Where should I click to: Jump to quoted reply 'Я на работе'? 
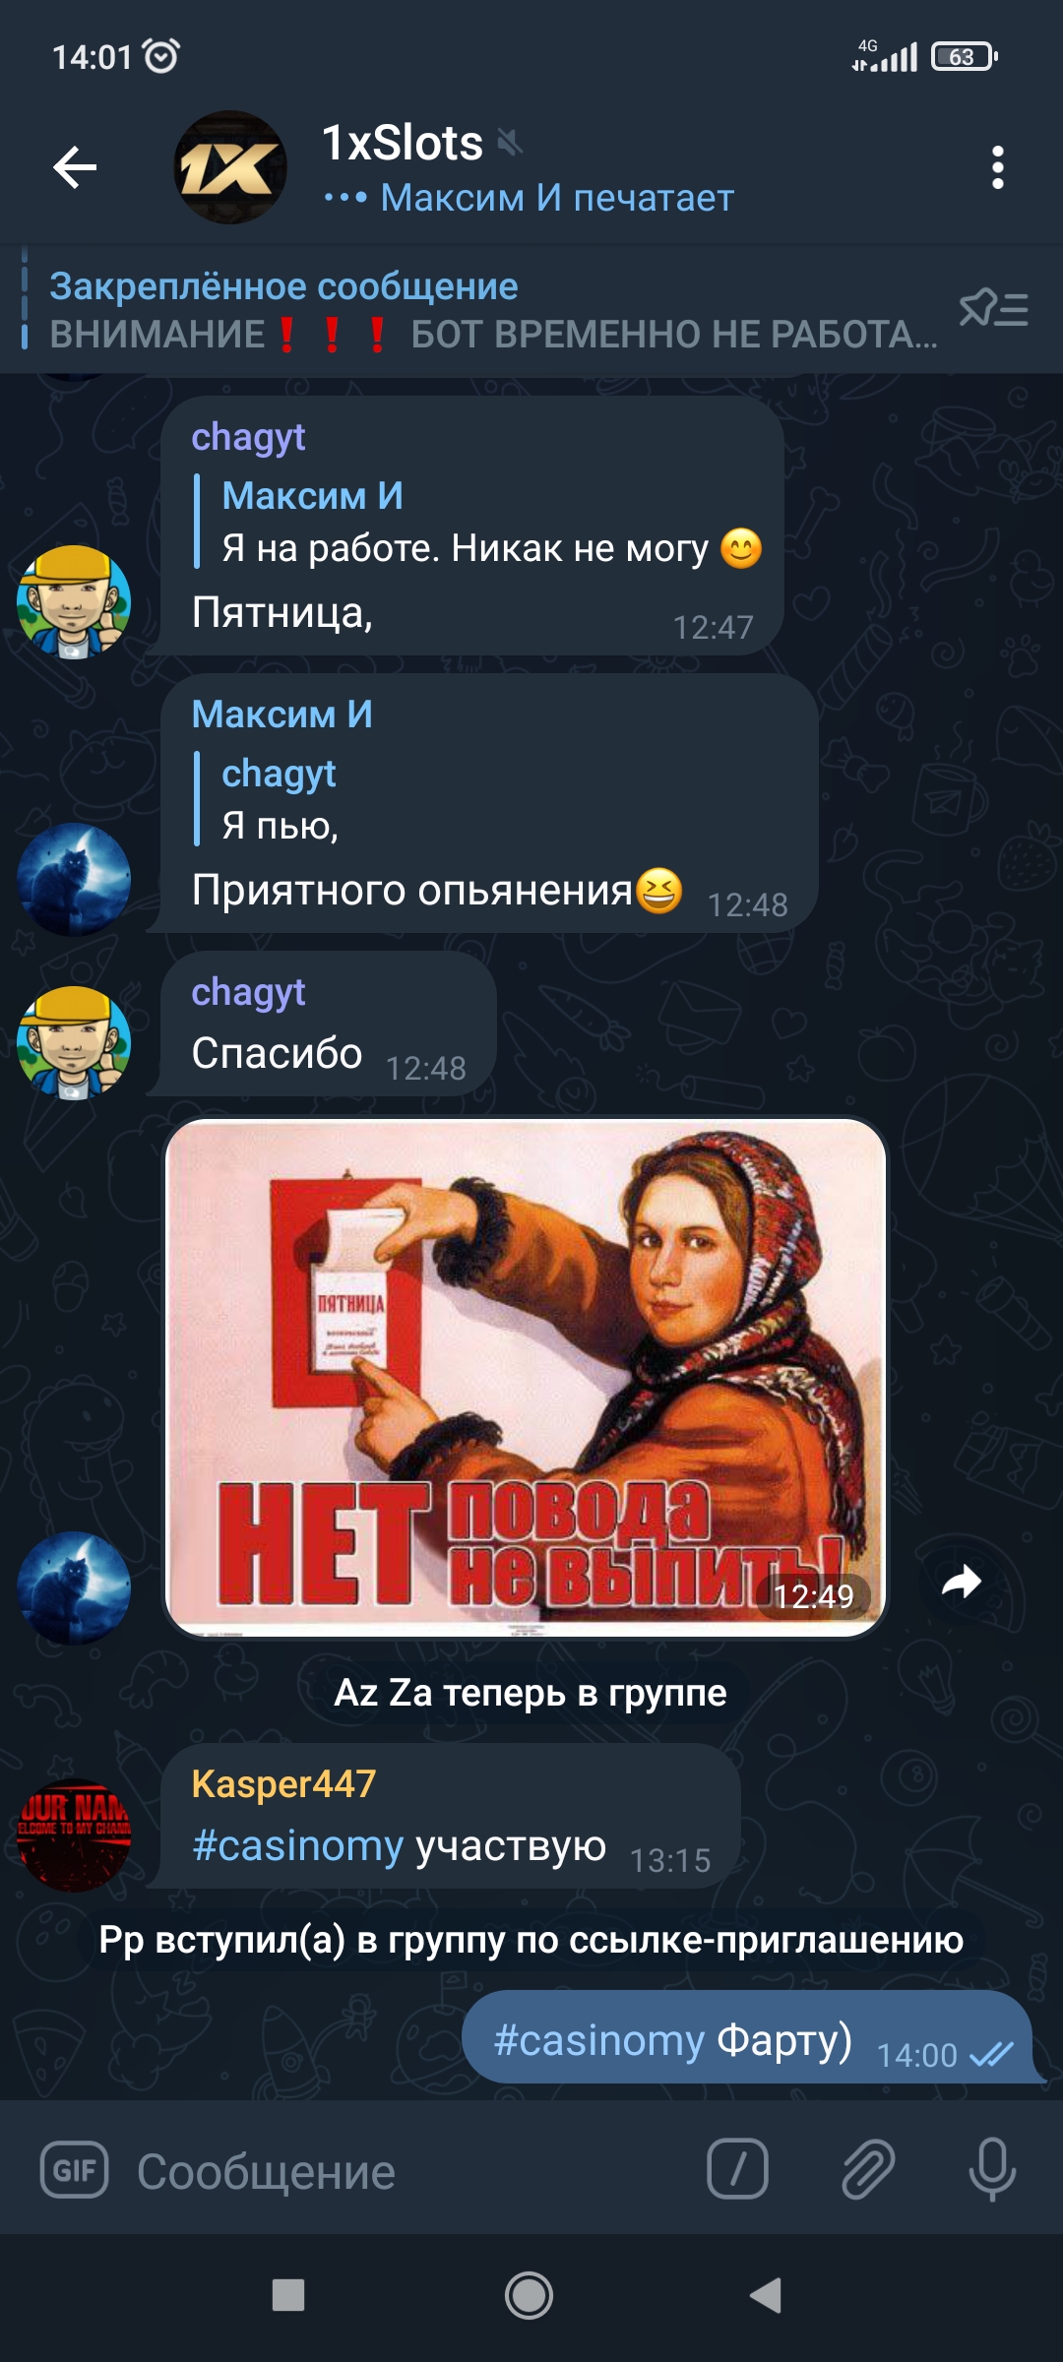click(478, 522)
